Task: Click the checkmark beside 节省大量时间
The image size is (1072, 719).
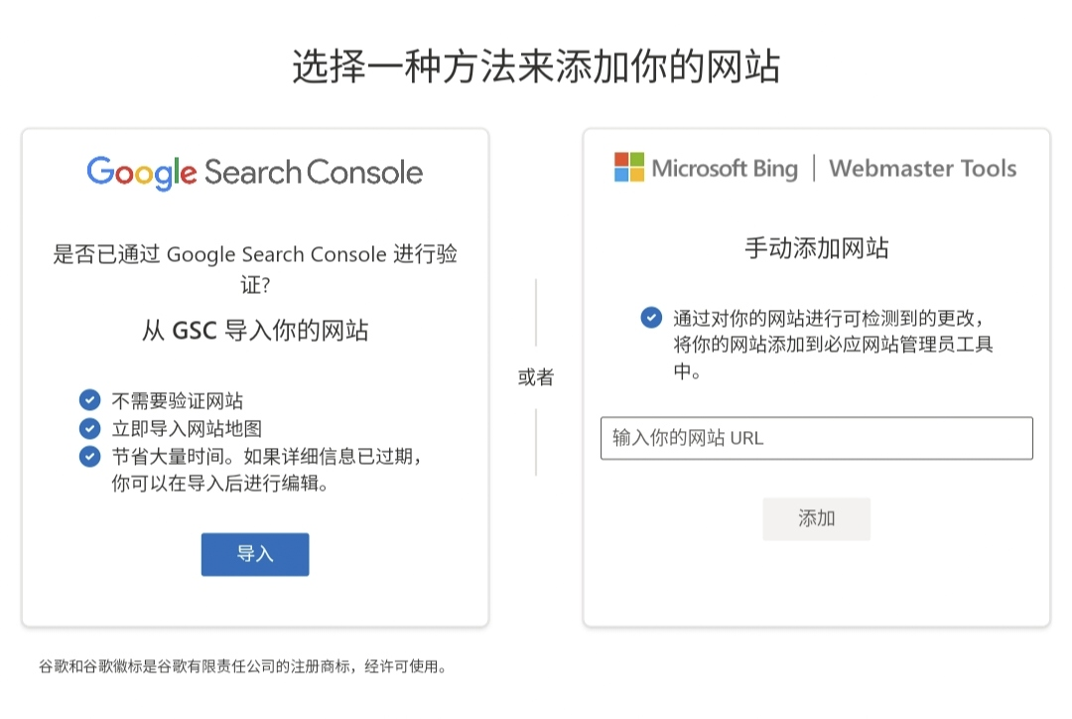Action: point(89,456)
